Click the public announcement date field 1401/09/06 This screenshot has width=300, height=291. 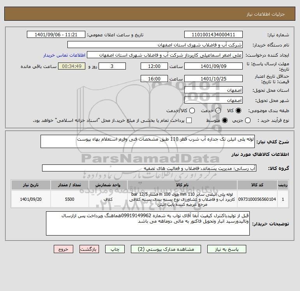pyautogui.click(x=56, y=34)
